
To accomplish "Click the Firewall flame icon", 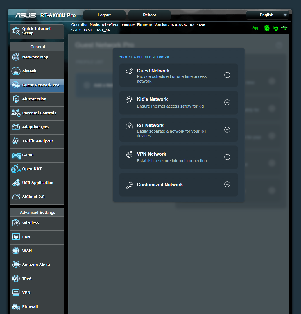I will pyautogui.click(x=16, y=307).
